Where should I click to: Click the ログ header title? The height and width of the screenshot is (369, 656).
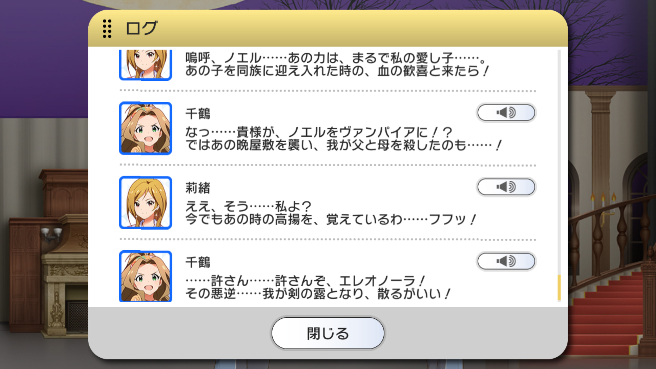point(141,28)
